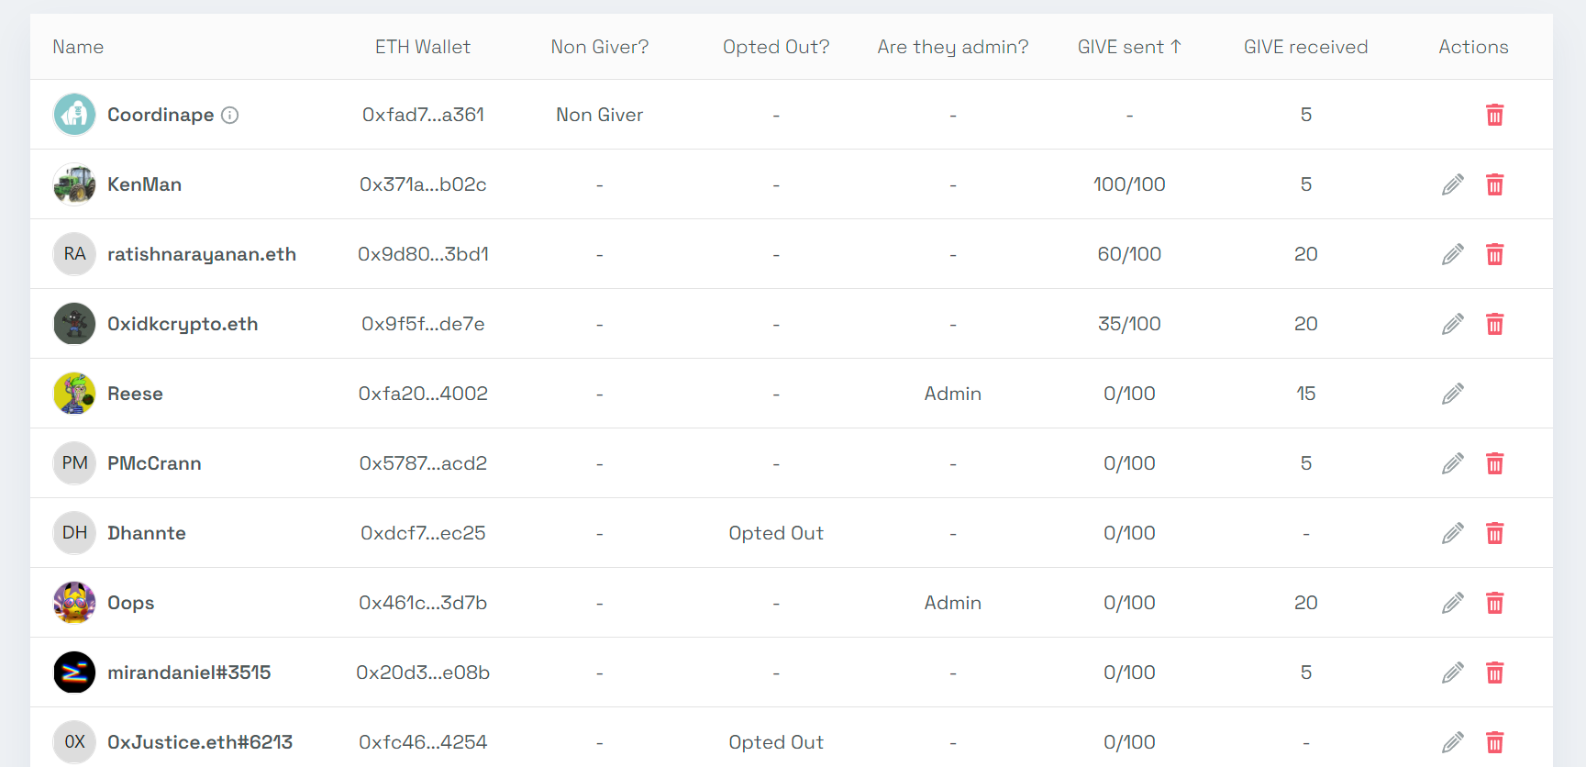Delete PMcCrann from the circle
This screenshot has width=1586, height=767.
[1494, 463]
